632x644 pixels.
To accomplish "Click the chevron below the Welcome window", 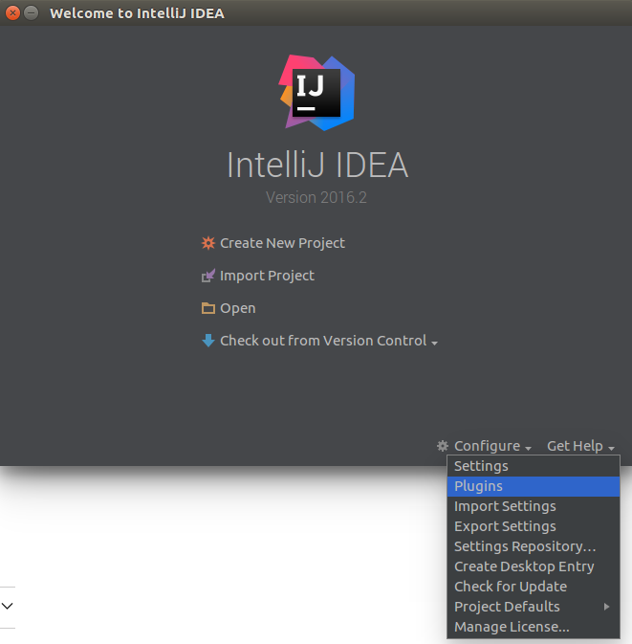I will 8,607.
